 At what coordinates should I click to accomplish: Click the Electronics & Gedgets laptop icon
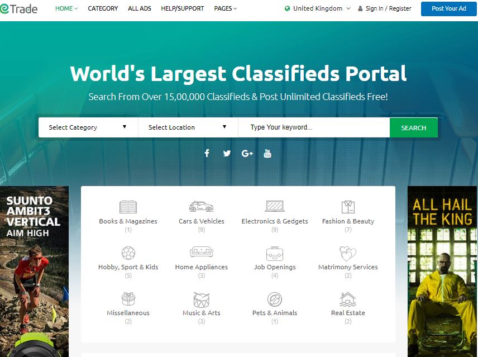point(275,206)
